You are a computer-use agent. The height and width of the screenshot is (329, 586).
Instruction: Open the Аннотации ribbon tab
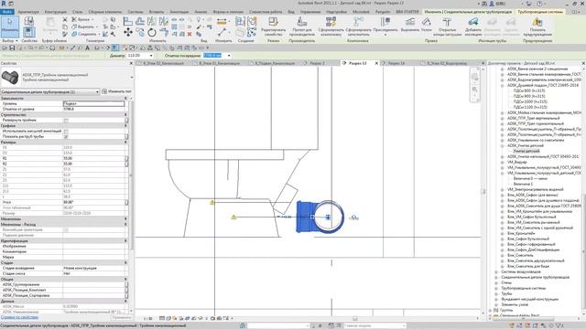coord(179,12)
